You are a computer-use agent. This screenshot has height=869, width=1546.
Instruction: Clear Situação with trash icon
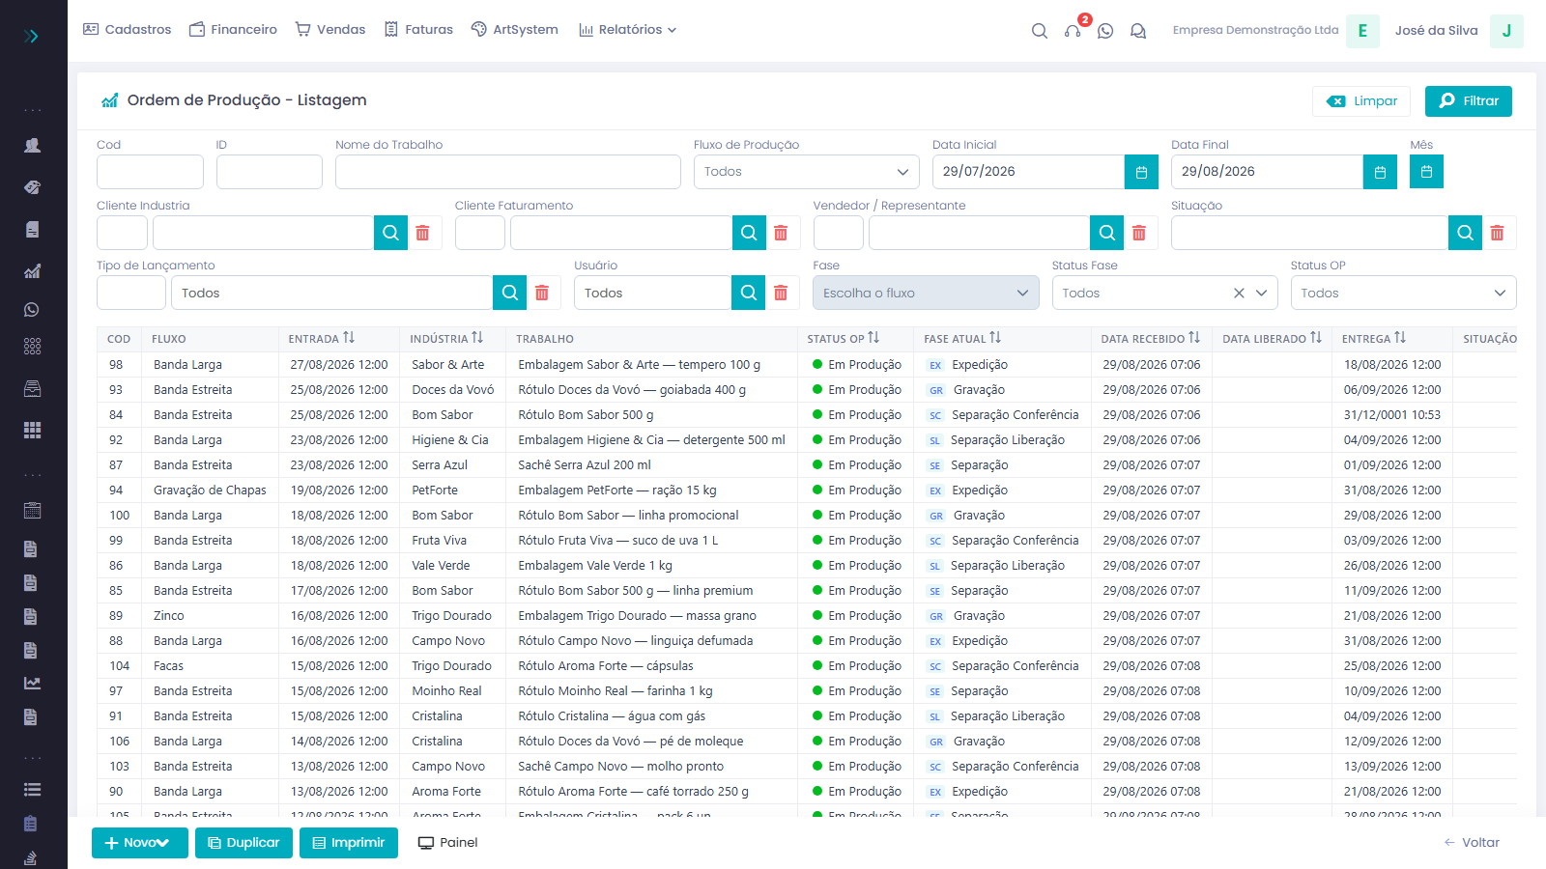click(x=1497, y=233)
